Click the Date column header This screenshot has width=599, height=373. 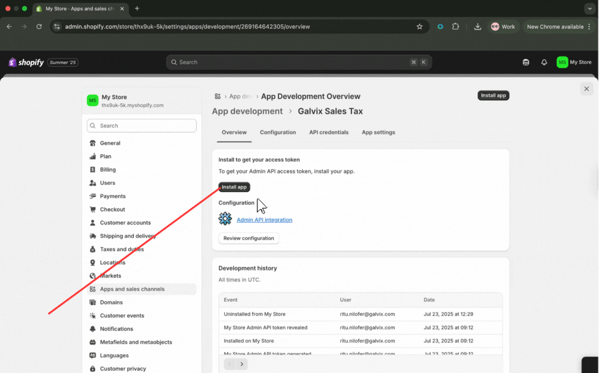pos(429,300)
